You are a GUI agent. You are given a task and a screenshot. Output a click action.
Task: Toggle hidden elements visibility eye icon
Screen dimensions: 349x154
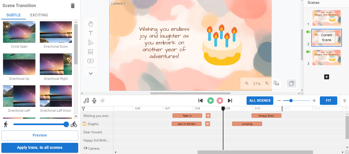coord(276,84)
